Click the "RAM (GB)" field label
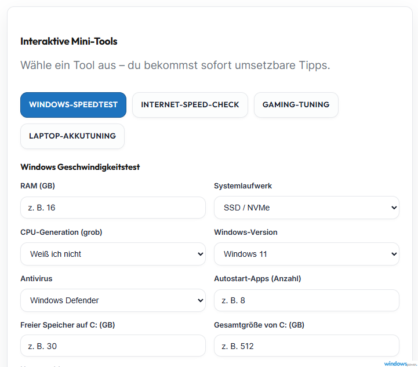This screenshot has width=418, height=367. point(38,186)
